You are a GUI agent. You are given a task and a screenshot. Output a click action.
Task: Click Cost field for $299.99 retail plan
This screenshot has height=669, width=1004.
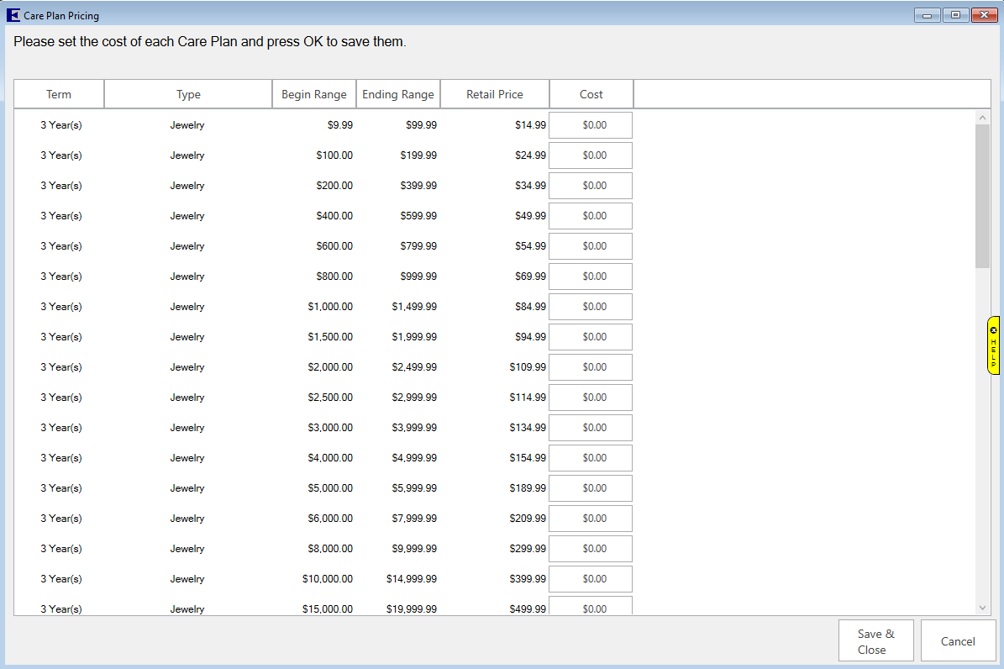591,549
